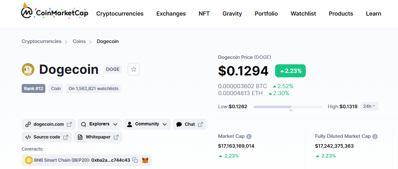The width and height of the screenshot is (398, 169).
Task: Click info icon next to Market Cap
Action: pyautogui.click(x=249, y=137)
